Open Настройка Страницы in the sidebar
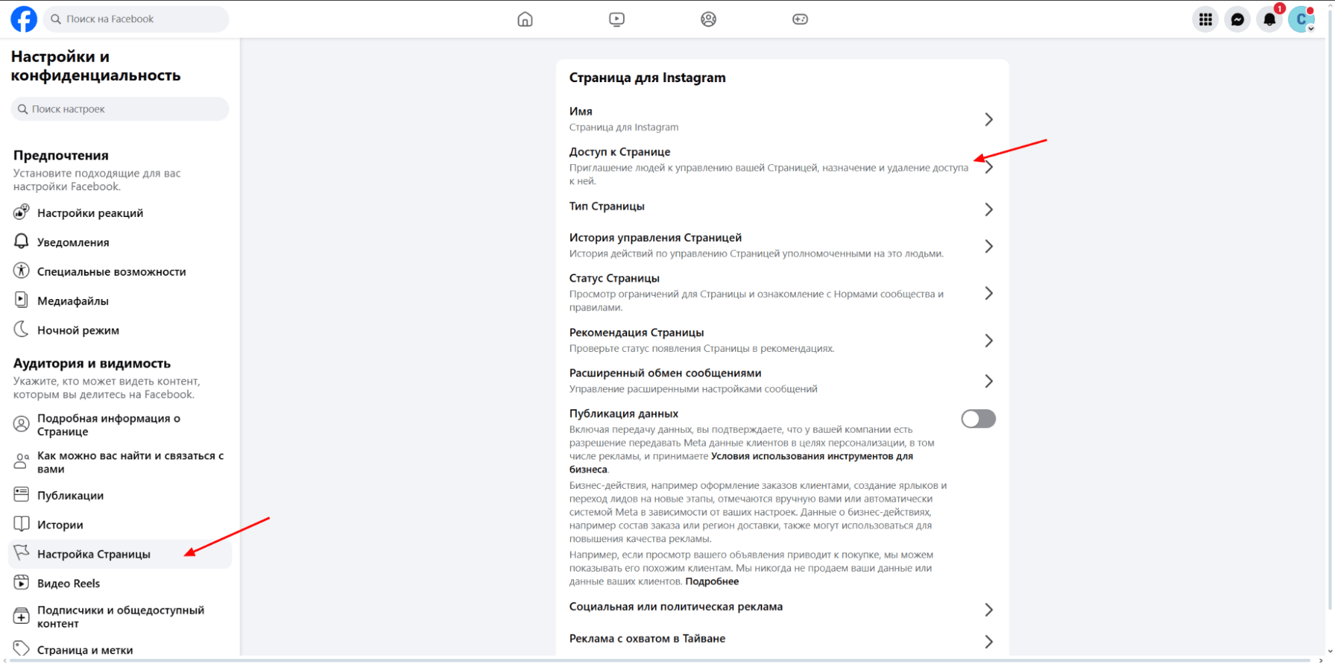Screen dimensions: 1335x665 [x=94, y=553]
